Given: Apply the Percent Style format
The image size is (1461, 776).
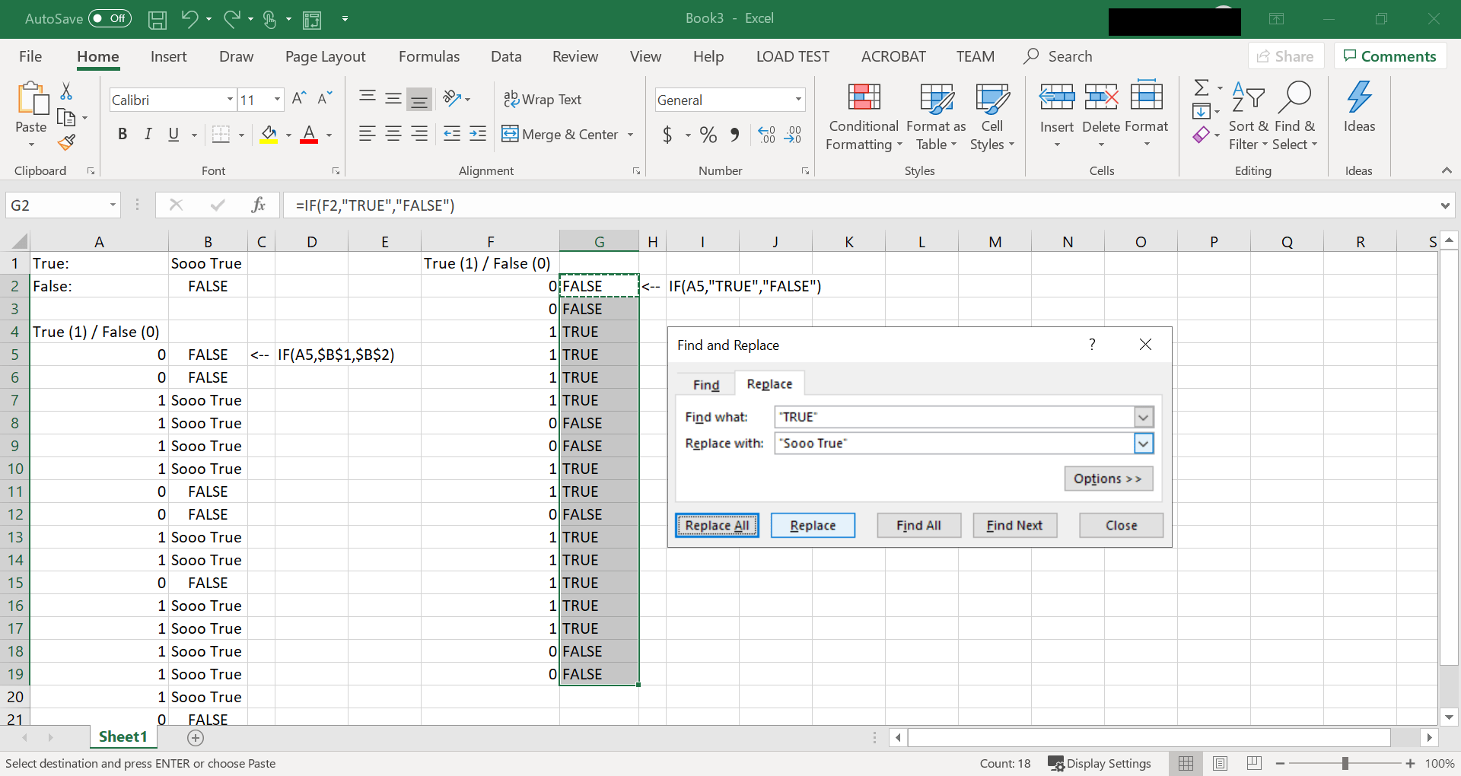Looking at the screenshot, I should (708, 135).
